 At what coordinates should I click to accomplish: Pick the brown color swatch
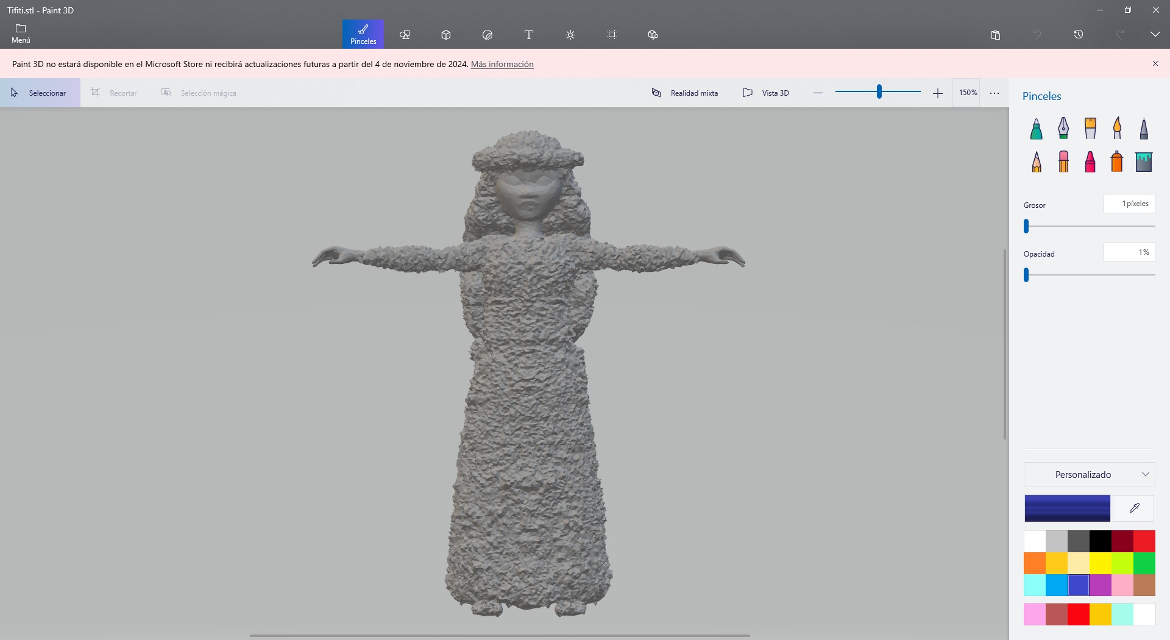click(1144, 585)
